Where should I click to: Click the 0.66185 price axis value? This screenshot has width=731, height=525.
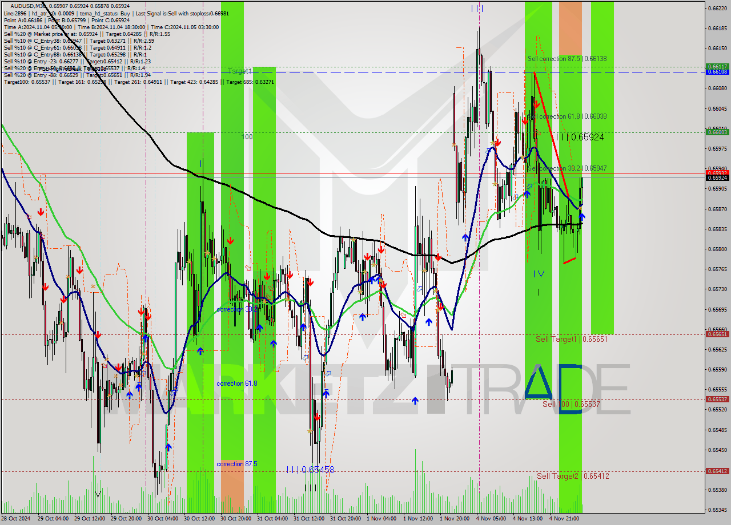click(717, 28)
